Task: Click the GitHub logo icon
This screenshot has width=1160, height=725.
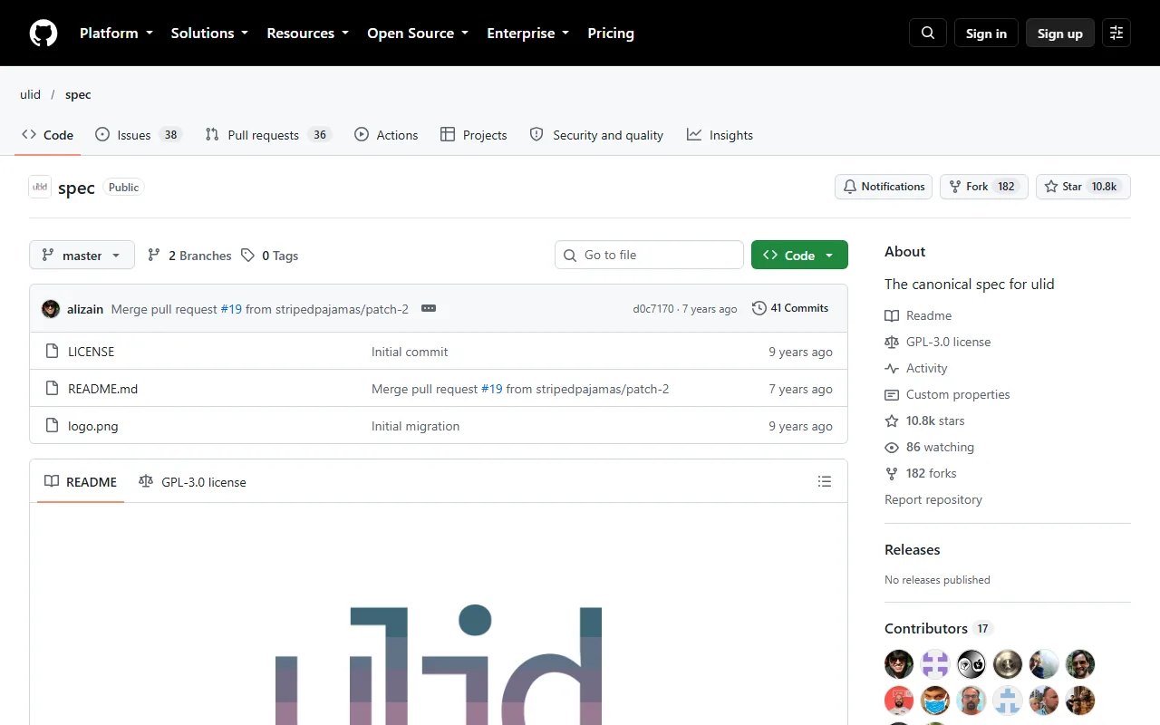Action: click(43, 34)
